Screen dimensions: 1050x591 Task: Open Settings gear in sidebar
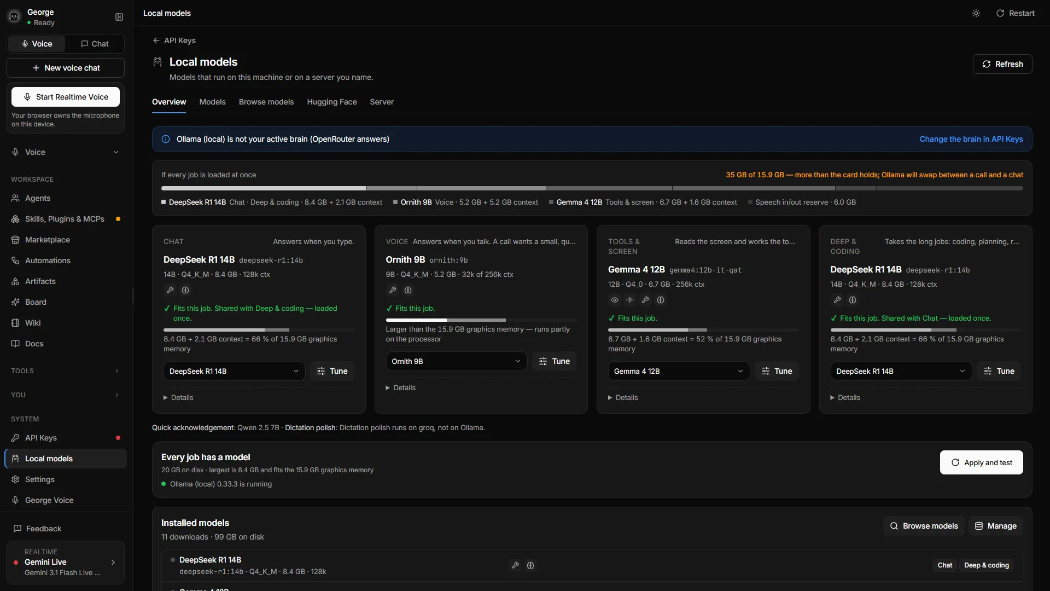click(x=15, y=479)
